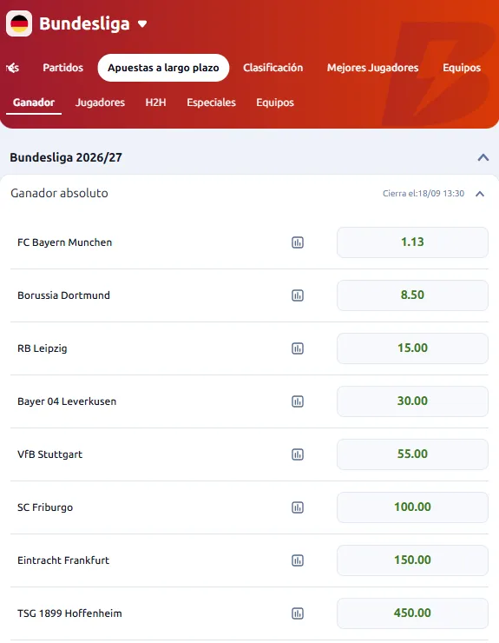
Task: Open the Bundesliga league dropdown arrow
Action: click(142, 24)
